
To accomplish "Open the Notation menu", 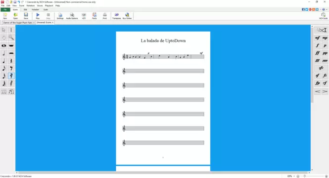I will click(x=30, y=5).
